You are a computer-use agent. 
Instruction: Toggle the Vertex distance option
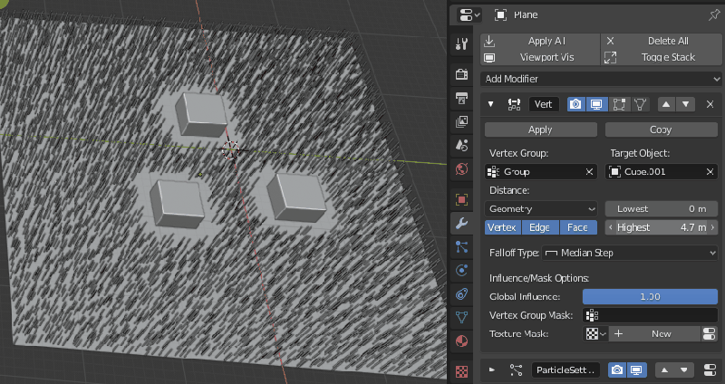click(x=503, y=227)
